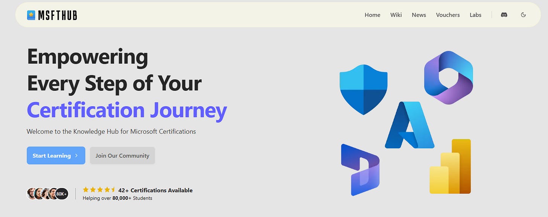The width and height of the screenshot is (548, 217).
Task: Click the Dynamics 365 purple icon
Action: coord(360,170)
